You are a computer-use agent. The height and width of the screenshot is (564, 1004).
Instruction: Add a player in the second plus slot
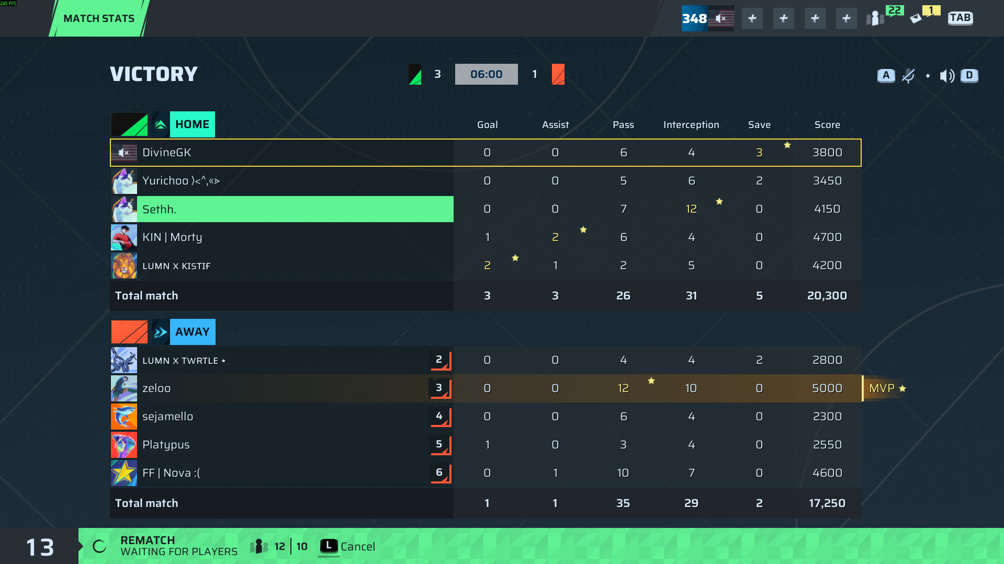coord(784,18)
